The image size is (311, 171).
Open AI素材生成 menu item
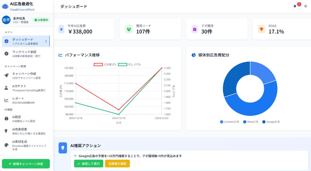click(x=26, y=145)
